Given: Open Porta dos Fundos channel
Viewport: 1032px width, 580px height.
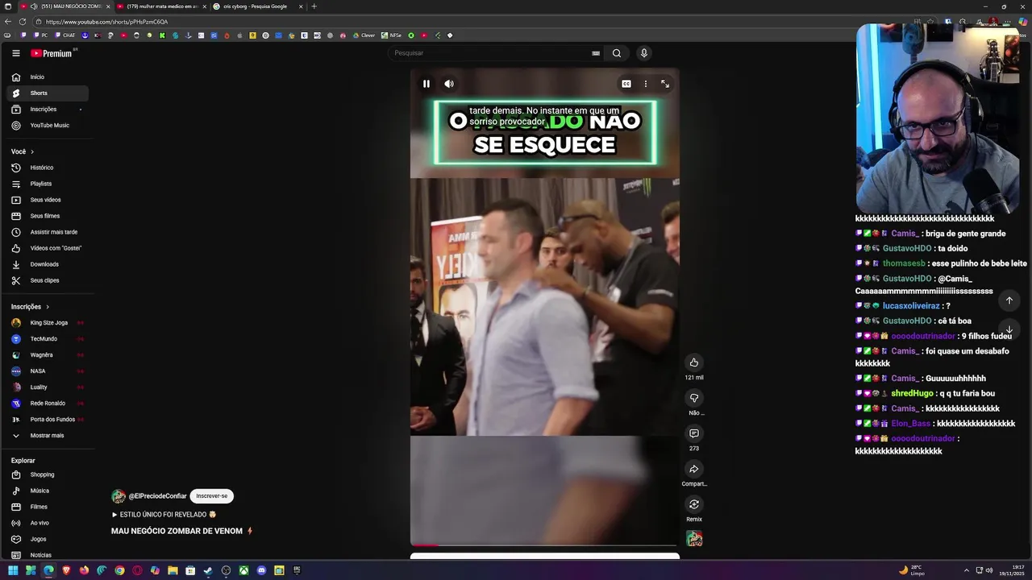Looking at the screenshot, I should pos(48,420).
